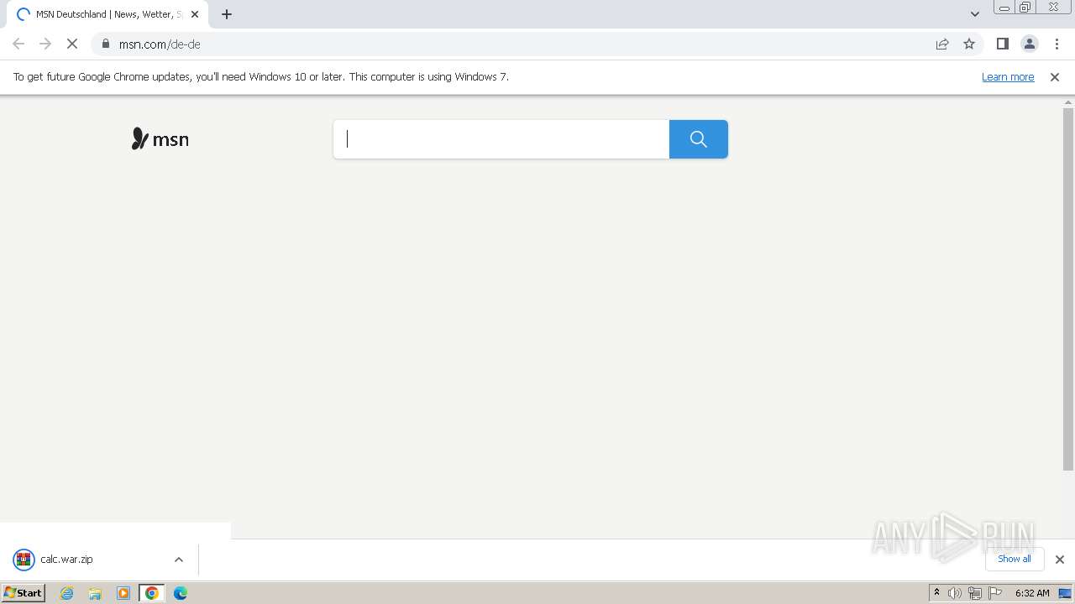Click the Show desktop tray button

(x=1065, y=593)
